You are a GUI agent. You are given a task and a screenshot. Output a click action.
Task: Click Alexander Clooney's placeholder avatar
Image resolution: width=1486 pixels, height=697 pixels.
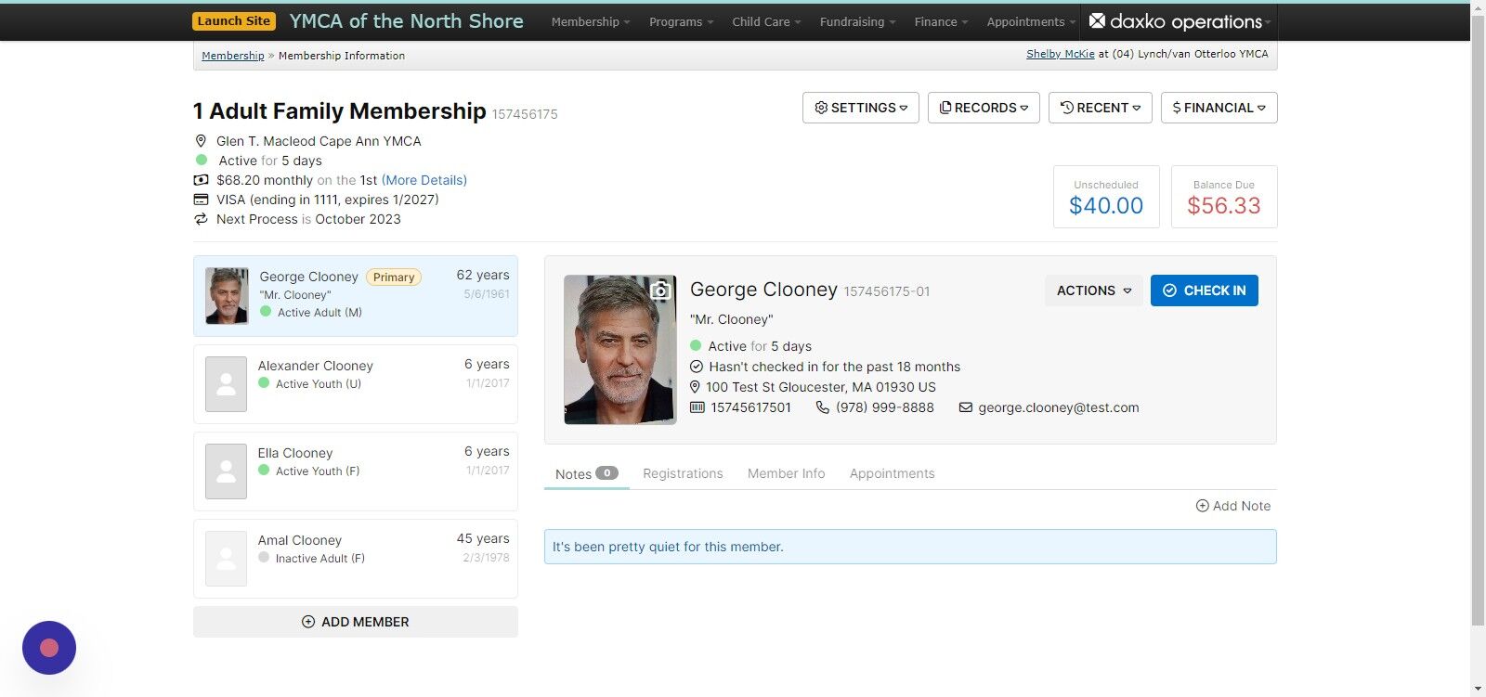point(226,384)
